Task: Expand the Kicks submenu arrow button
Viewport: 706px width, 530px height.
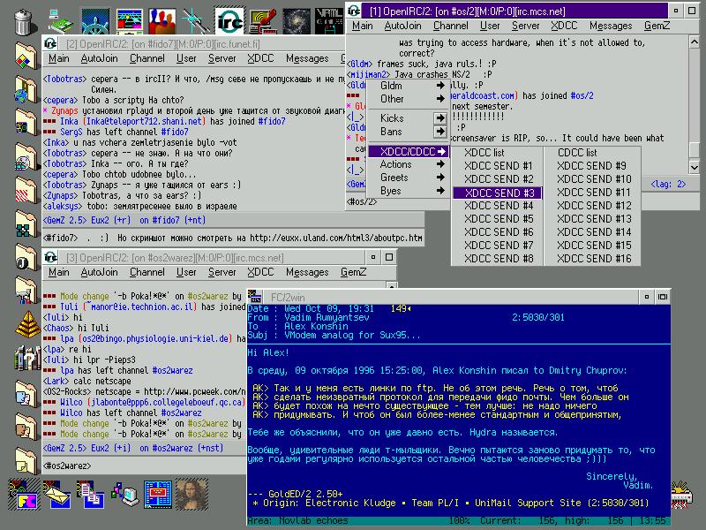Action: tap(439, 118)
